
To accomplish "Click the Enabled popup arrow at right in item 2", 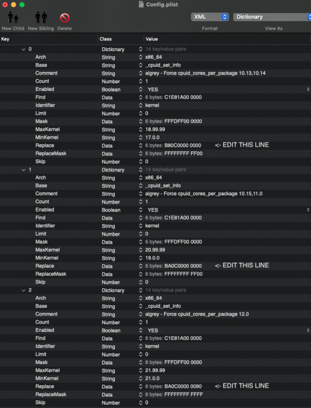I will [308, 330].
